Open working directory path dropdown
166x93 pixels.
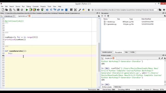tap(157, 10)
